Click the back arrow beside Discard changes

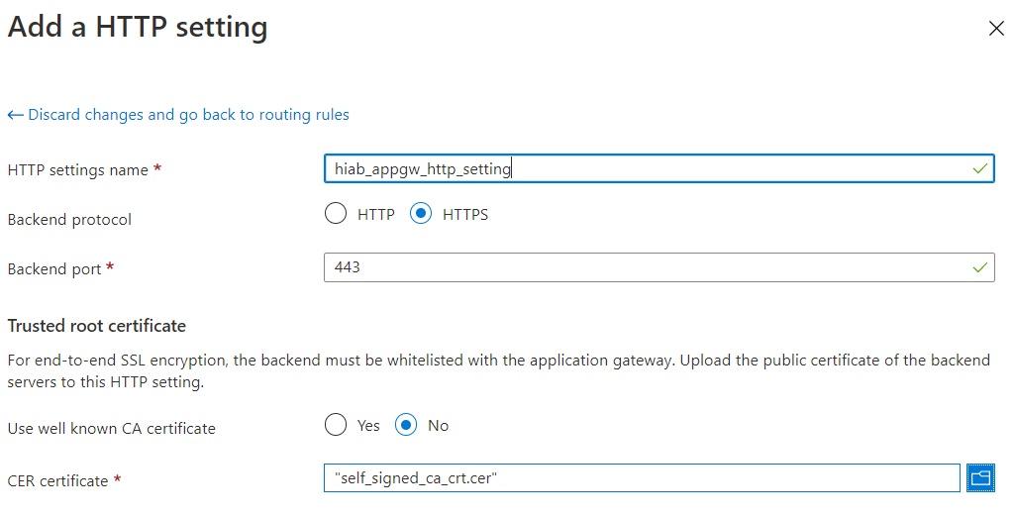tap(15, 115)
